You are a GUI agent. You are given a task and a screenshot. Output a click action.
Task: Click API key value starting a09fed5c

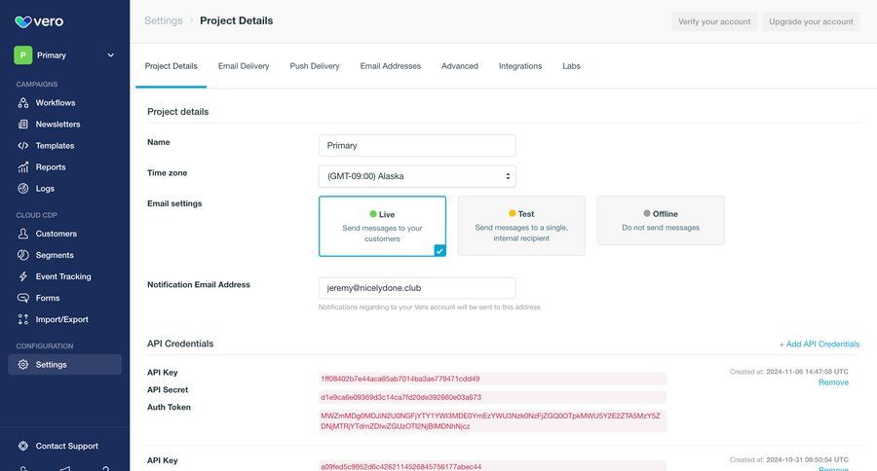pos(492,466)
